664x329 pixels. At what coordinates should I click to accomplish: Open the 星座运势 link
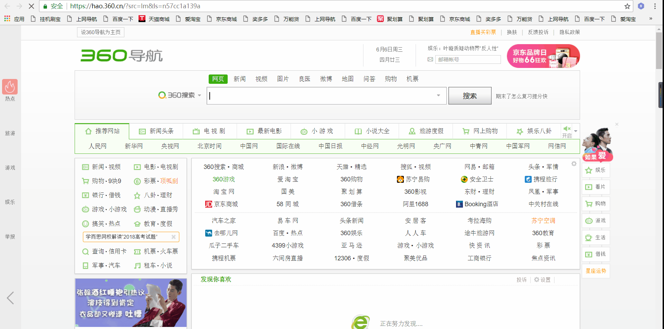596,271
